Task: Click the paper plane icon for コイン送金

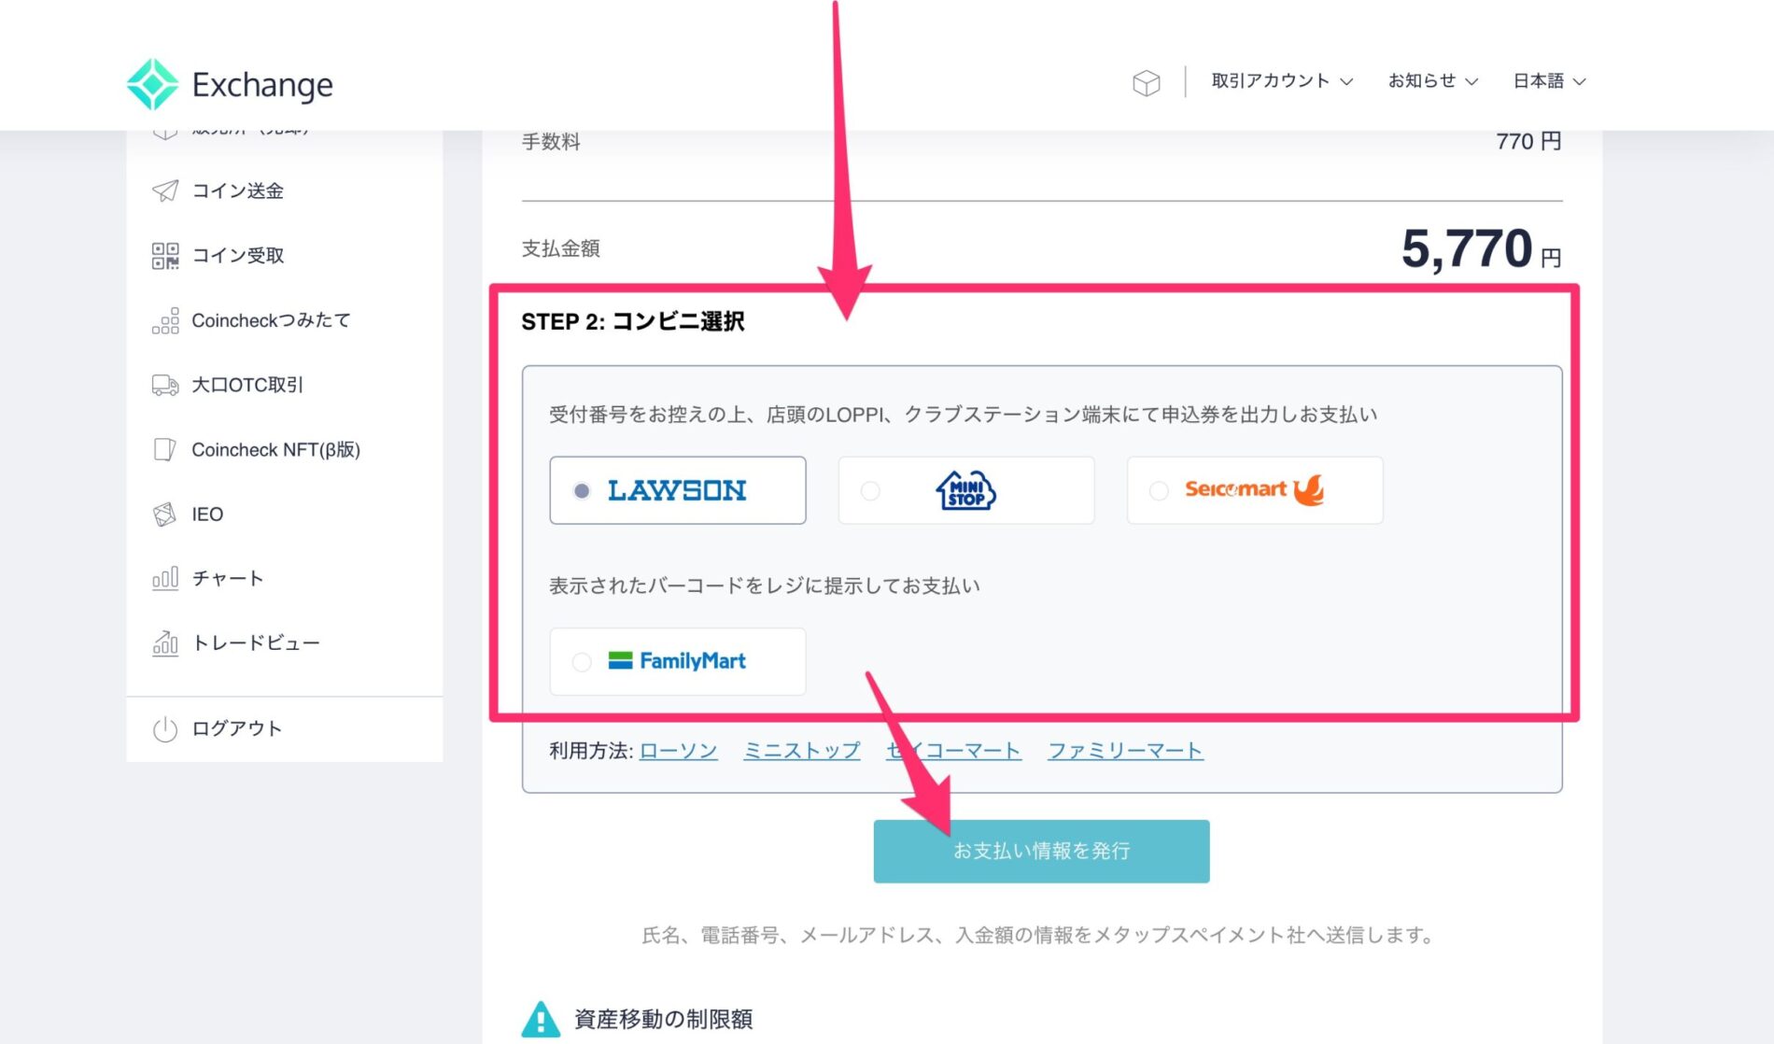Action: pos(165,190)
